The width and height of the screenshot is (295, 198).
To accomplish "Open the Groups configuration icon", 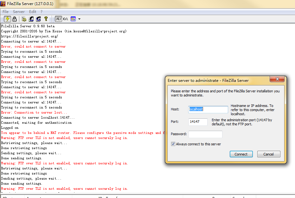I will [x=38, y=19].
